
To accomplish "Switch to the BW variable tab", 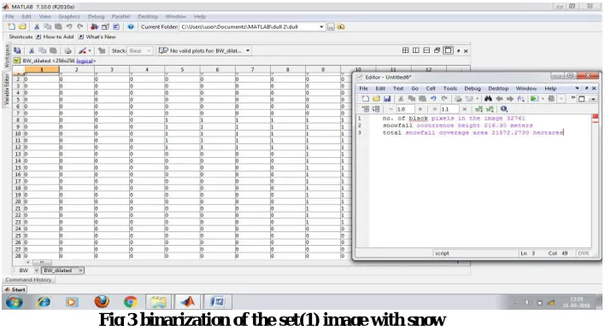I will click(24, 271).
